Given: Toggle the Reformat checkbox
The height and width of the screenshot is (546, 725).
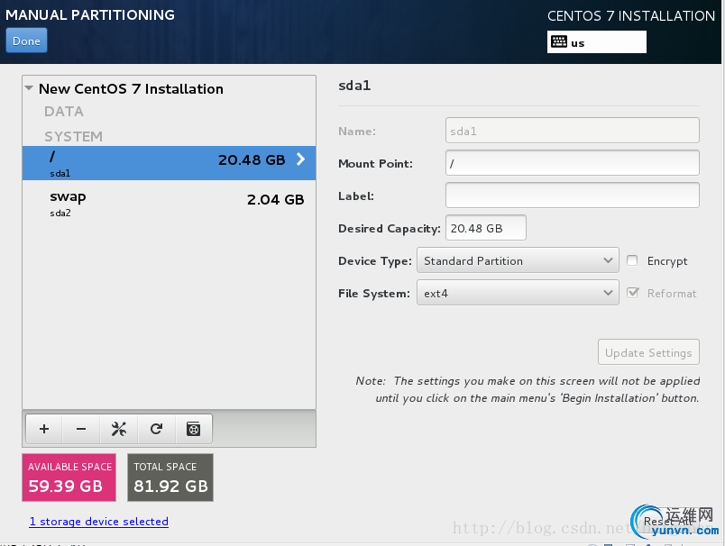Looking at the screenshot, I should (x=632, y=293).
